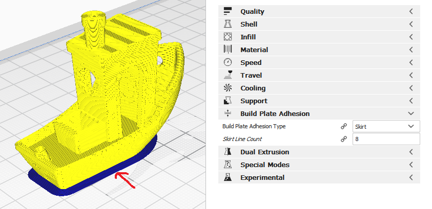Open the Material settings category label
The width and height of the screenshot is (432, 209).
coord(254,50)
